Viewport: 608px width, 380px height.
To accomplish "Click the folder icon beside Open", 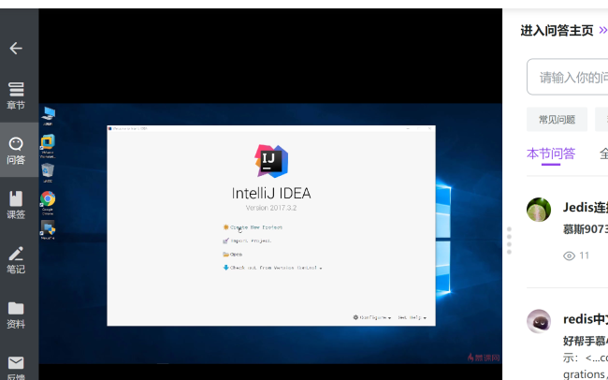I will pos(225,255).
